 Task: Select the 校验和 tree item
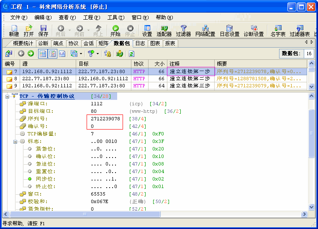click(x=38, y=201)
